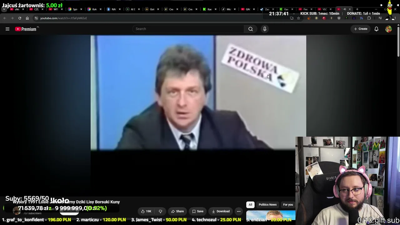Open the Create menu button
Viewport: 400px width, 225px height.
click(x=361, y=29)
